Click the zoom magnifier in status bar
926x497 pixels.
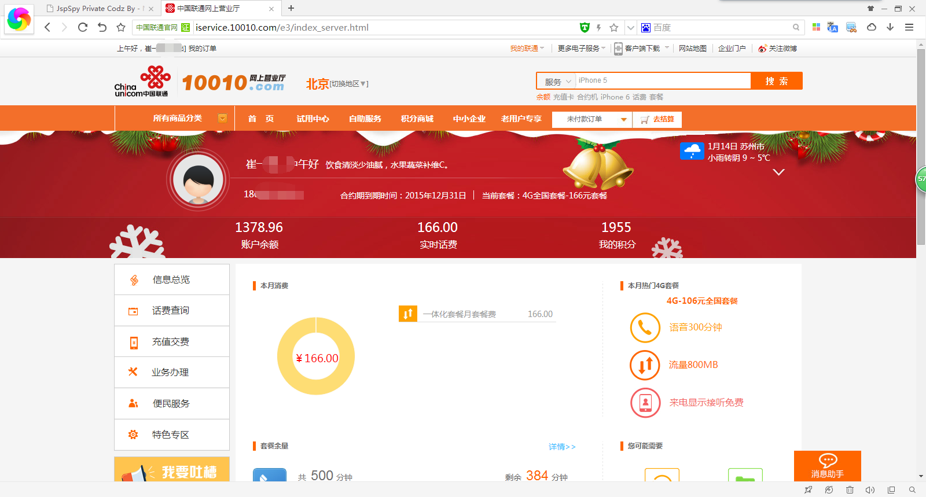click(x=912, y=490)
